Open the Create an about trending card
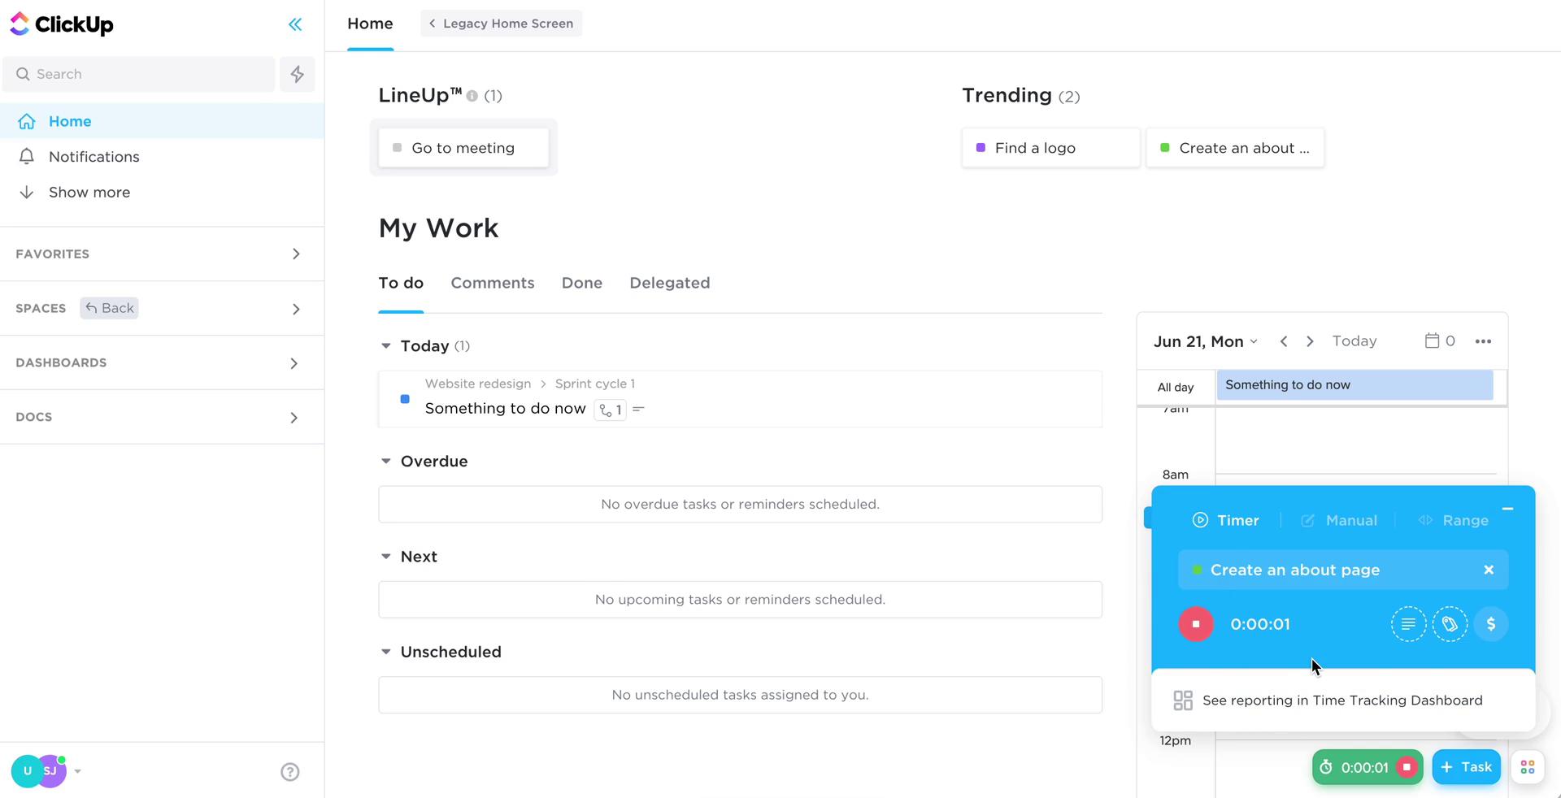Screen dimensions: 1561x798 tap(1235, 148)
